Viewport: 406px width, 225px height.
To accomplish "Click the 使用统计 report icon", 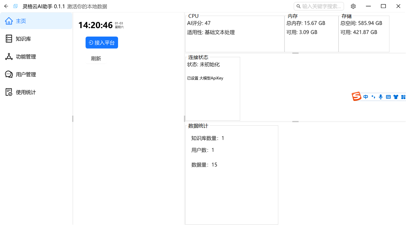I will point(9,92).
